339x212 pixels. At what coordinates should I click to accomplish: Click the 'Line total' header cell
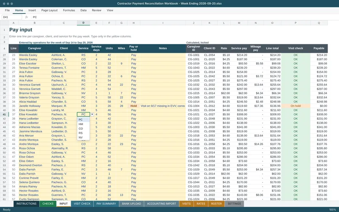(x=272, y=48)
